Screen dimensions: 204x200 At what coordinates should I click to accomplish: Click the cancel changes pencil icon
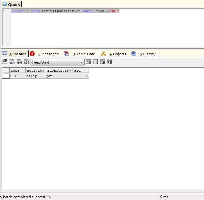(110, 62)
